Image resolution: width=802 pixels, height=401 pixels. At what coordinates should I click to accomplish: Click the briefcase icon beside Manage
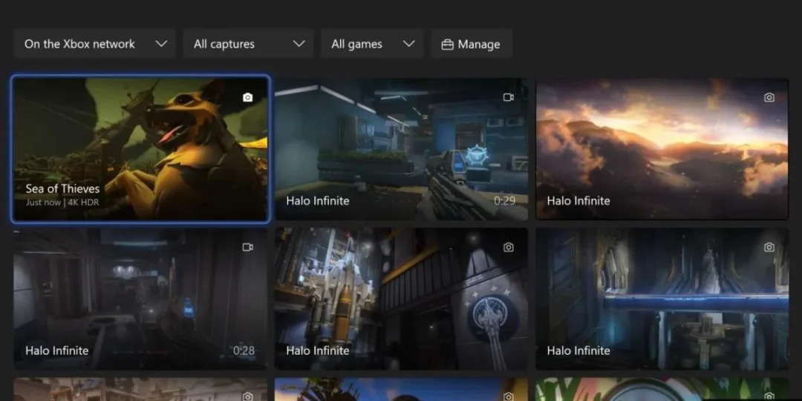pos(447,45)
